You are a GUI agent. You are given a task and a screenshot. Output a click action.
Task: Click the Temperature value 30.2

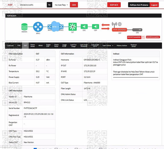tap(38, 71)
